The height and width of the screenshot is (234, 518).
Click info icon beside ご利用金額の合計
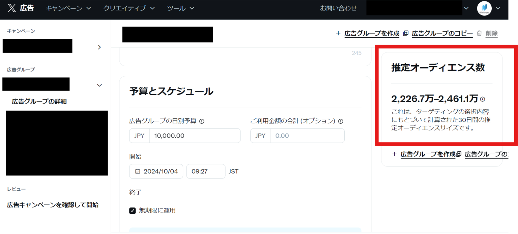click(341, 121)
